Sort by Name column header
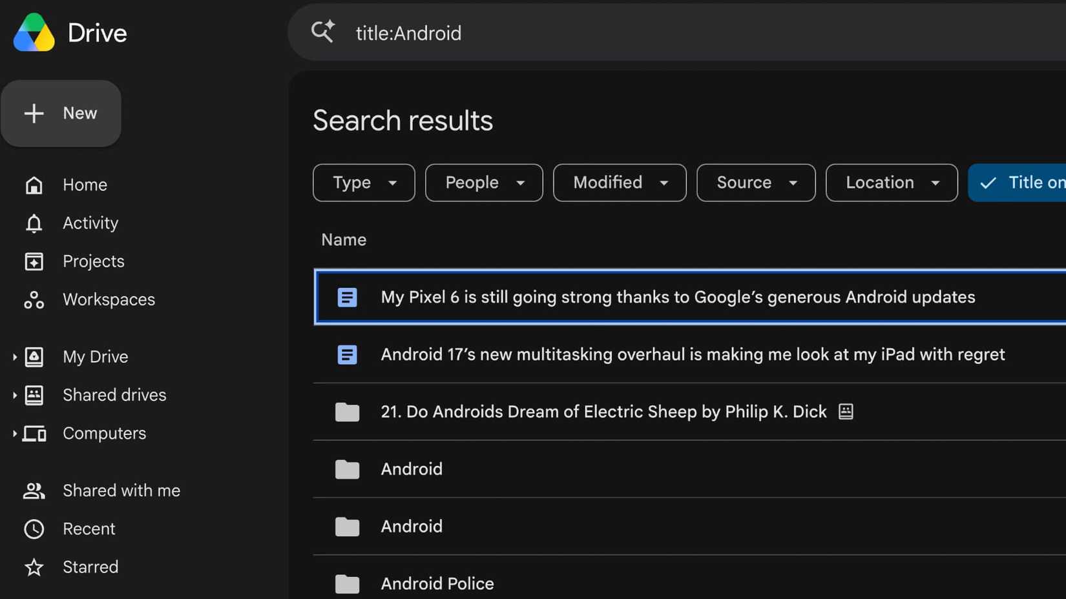1066x599 pixels. click(344, 240)
